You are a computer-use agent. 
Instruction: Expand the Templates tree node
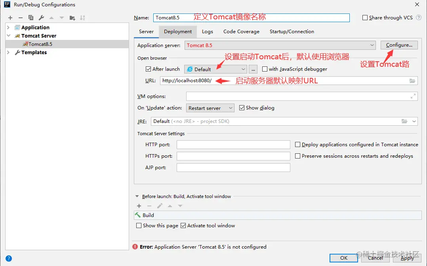(x=8, y=53)
